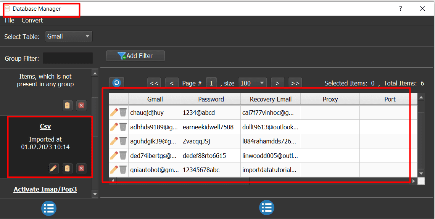Click the table horizontal scroll right arrow
This screenshot has width=435, height=219.
[x=414, y=181]
